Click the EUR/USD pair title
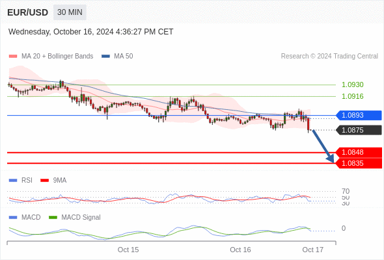Screen dimensions: 384x260 [x=28, y=12]
